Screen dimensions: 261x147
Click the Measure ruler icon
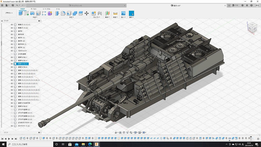[115, 13]
